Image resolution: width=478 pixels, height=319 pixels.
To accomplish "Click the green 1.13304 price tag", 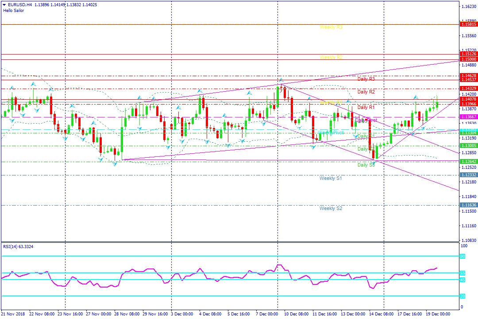I will [469, 133].
